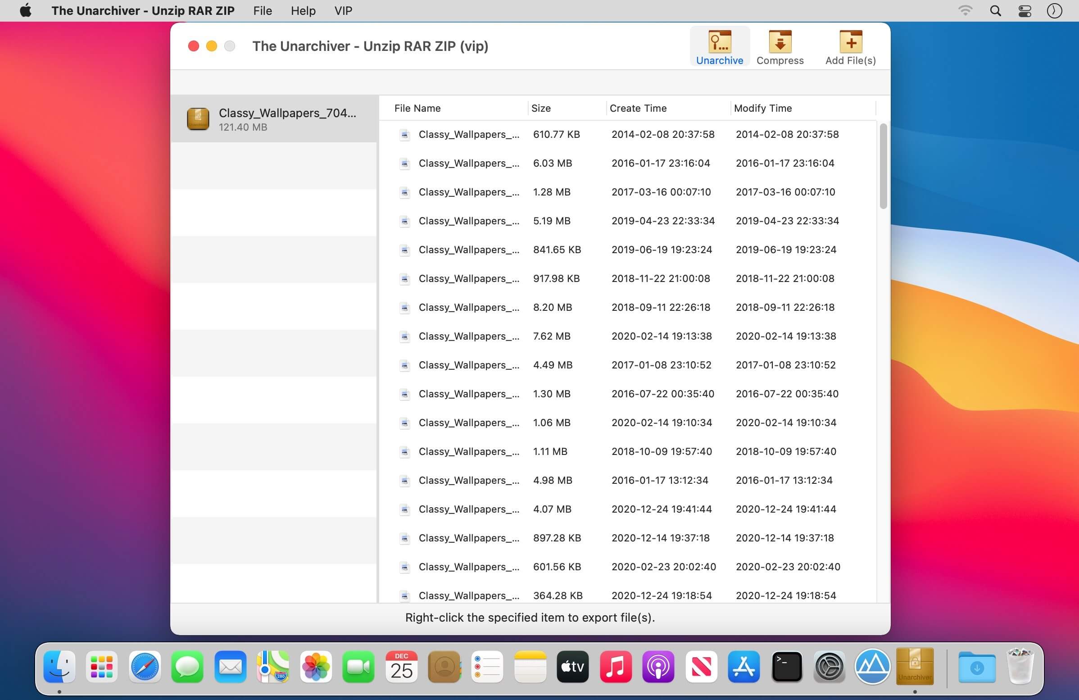Image resolution: width=1079 pixels, height=700 pixels.
Task: Open Terminal from the Dock
Action: (x=787, y=667)
